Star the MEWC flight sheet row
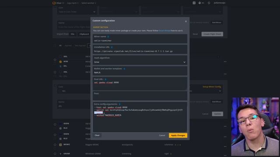The image size is (280, 157). [x=55, y=145]
